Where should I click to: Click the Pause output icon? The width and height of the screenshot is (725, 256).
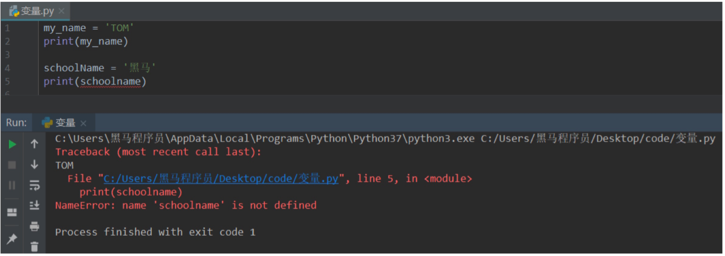coord(12,185)
